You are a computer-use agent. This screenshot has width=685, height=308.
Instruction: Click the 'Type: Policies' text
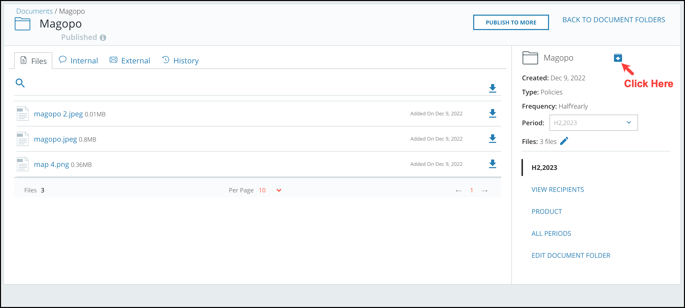[542, 92]
